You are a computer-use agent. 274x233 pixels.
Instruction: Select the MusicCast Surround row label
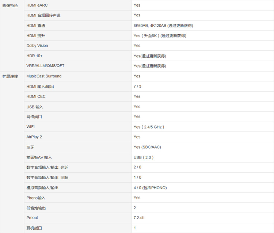44,76
